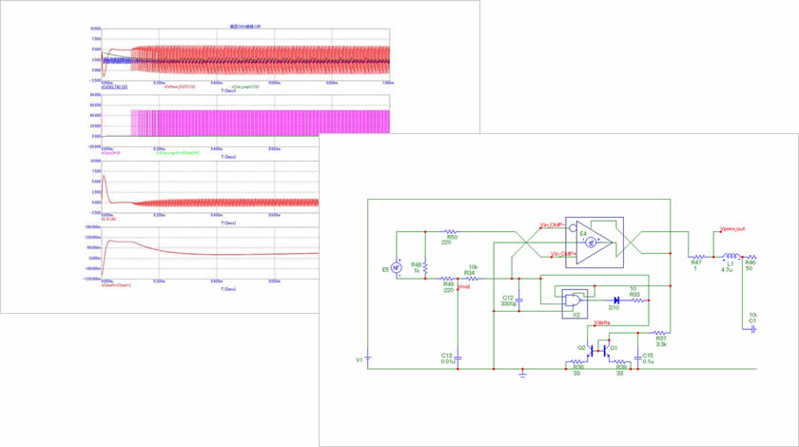Image resolution: width=799 pixels, height=447 pixels.
Task: Select the Vpwm_out net label
Action: [733, 229]
